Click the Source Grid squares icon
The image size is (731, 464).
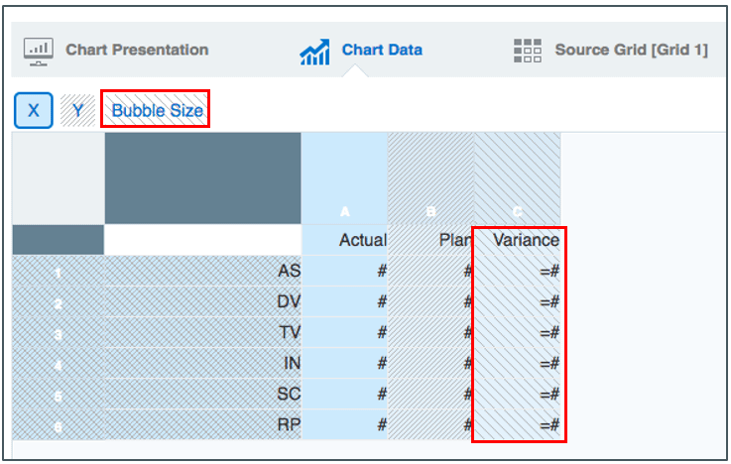coord(528,50)
